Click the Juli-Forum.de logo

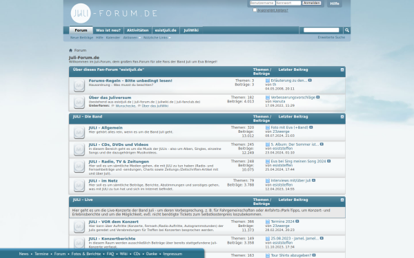coord(114,13)
